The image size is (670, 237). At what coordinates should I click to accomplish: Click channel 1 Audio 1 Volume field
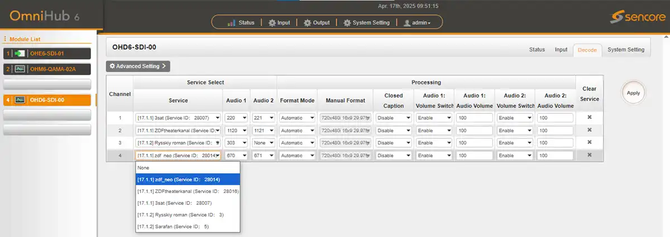click(x=474, y=118)
